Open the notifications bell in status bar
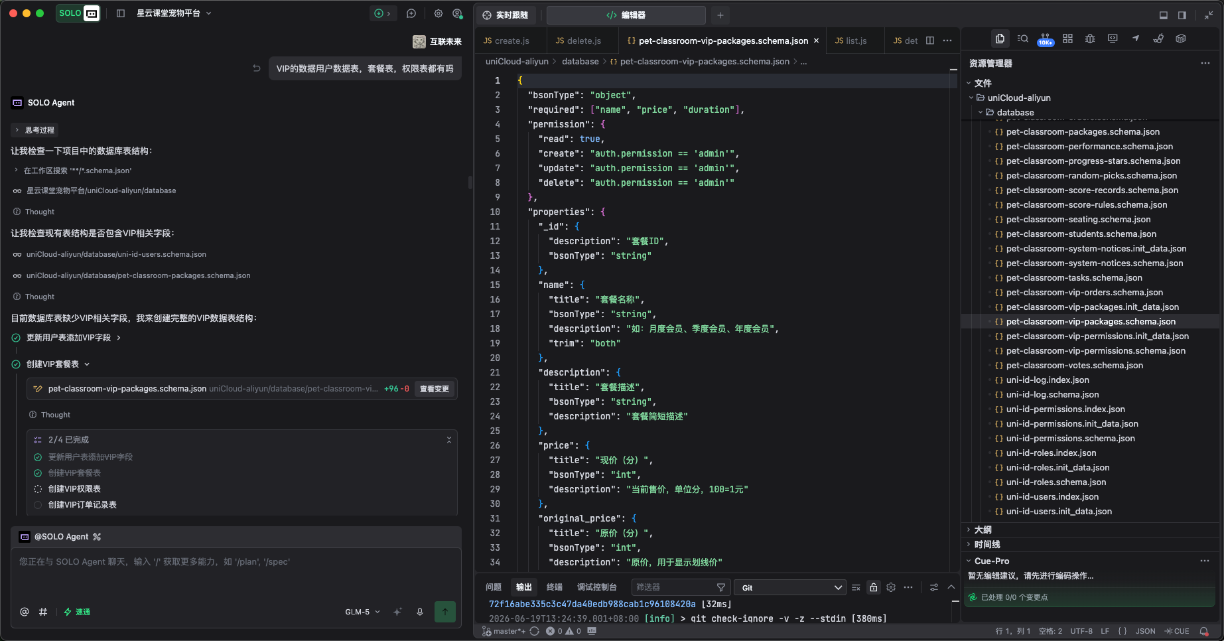This screenshot has height=641, width=1224. point(1204,631)
